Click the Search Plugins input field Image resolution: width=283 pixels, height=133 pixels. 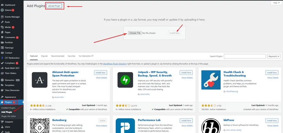tap(245, 56)
